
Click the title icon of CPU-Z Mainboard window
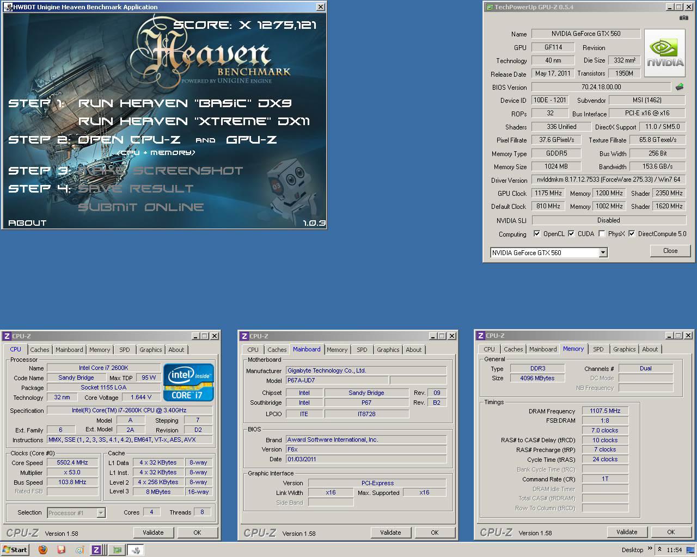coord(244,336)
